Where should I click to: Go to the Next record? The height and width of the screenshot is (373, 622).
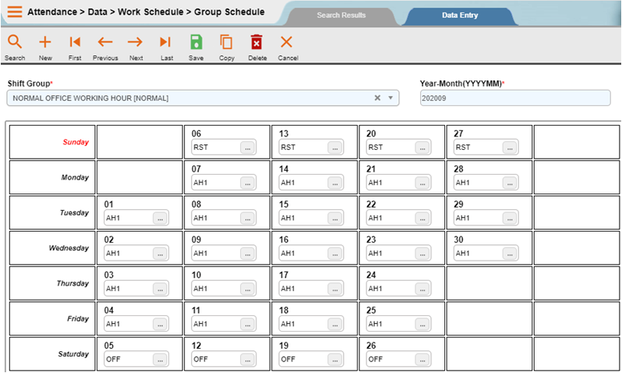(x=136, y=43)
